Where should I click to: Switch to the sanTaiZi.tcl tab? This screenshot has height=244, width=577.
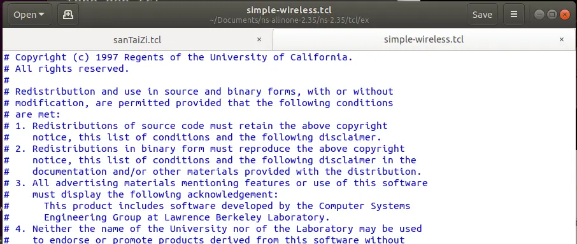coord(138,39)
